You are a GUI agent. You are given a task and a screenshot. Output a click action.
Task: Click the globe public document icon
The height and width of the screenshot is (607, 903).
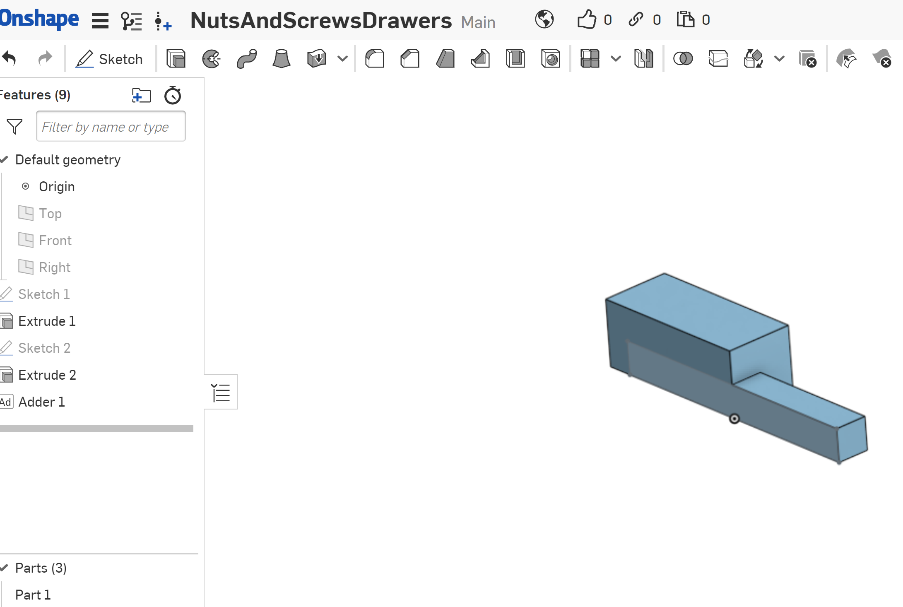pos(544,19)
